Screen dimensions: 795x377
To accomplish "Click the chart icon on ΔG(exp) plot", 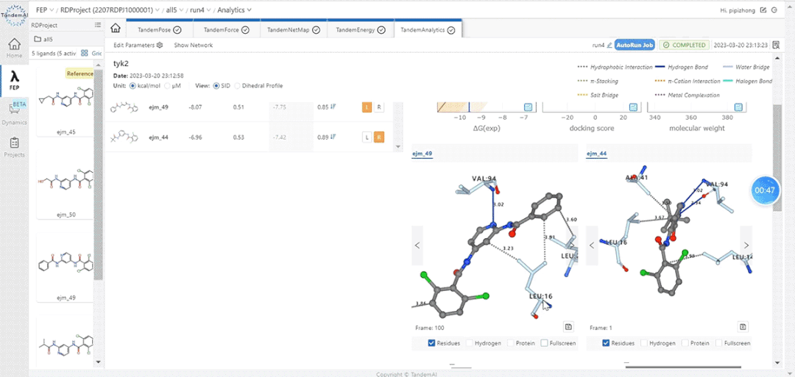I will (528, 107).
